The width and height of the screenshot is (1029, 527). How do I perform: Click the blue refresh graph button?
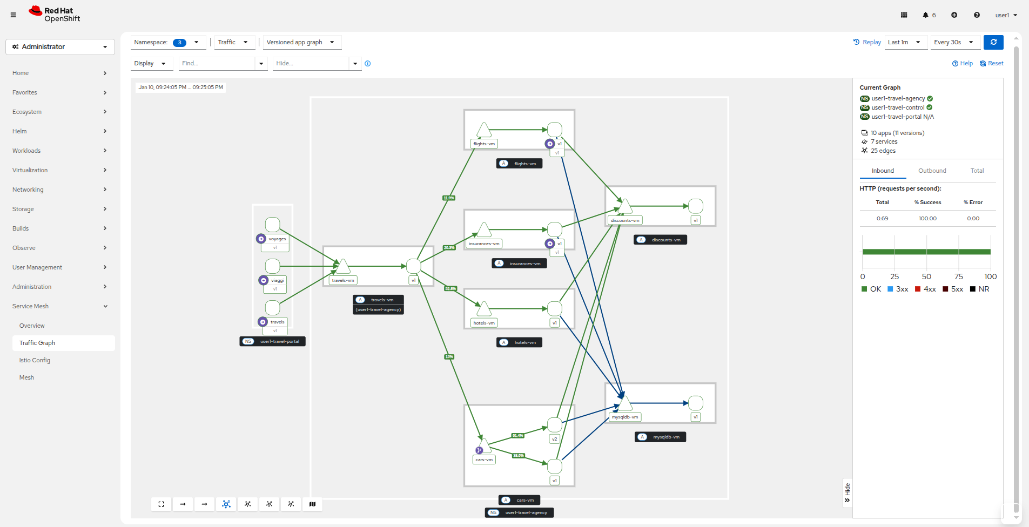(x=993, y=42)
